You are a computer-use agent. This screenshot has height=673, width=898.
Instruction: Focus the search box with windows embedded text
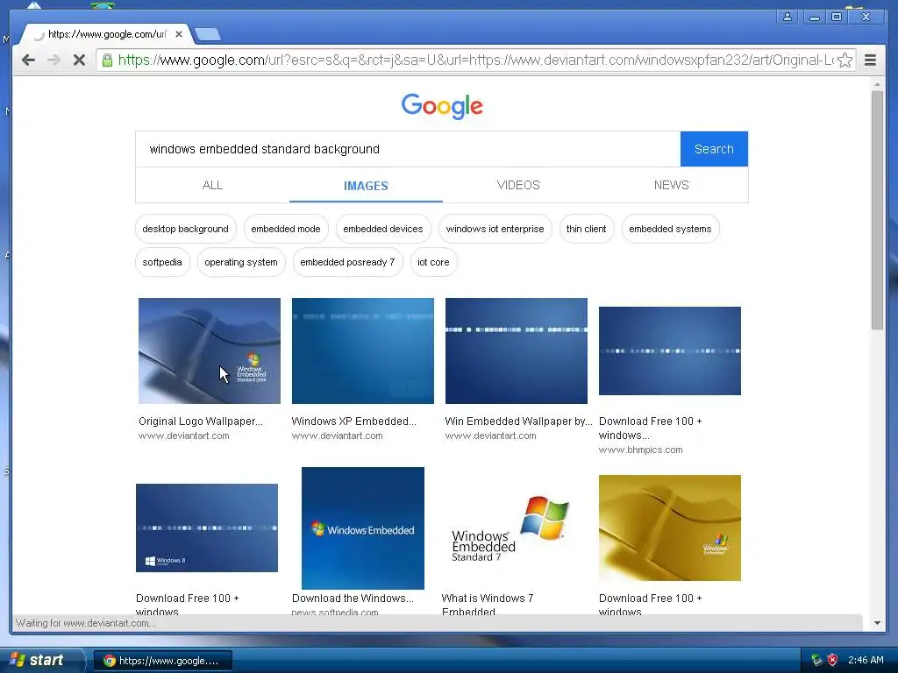click(408, 149)
